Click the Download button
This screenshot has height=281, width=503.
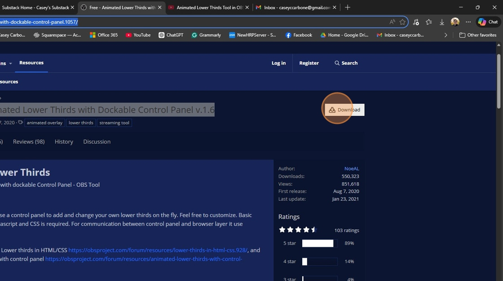pos(344,110)
